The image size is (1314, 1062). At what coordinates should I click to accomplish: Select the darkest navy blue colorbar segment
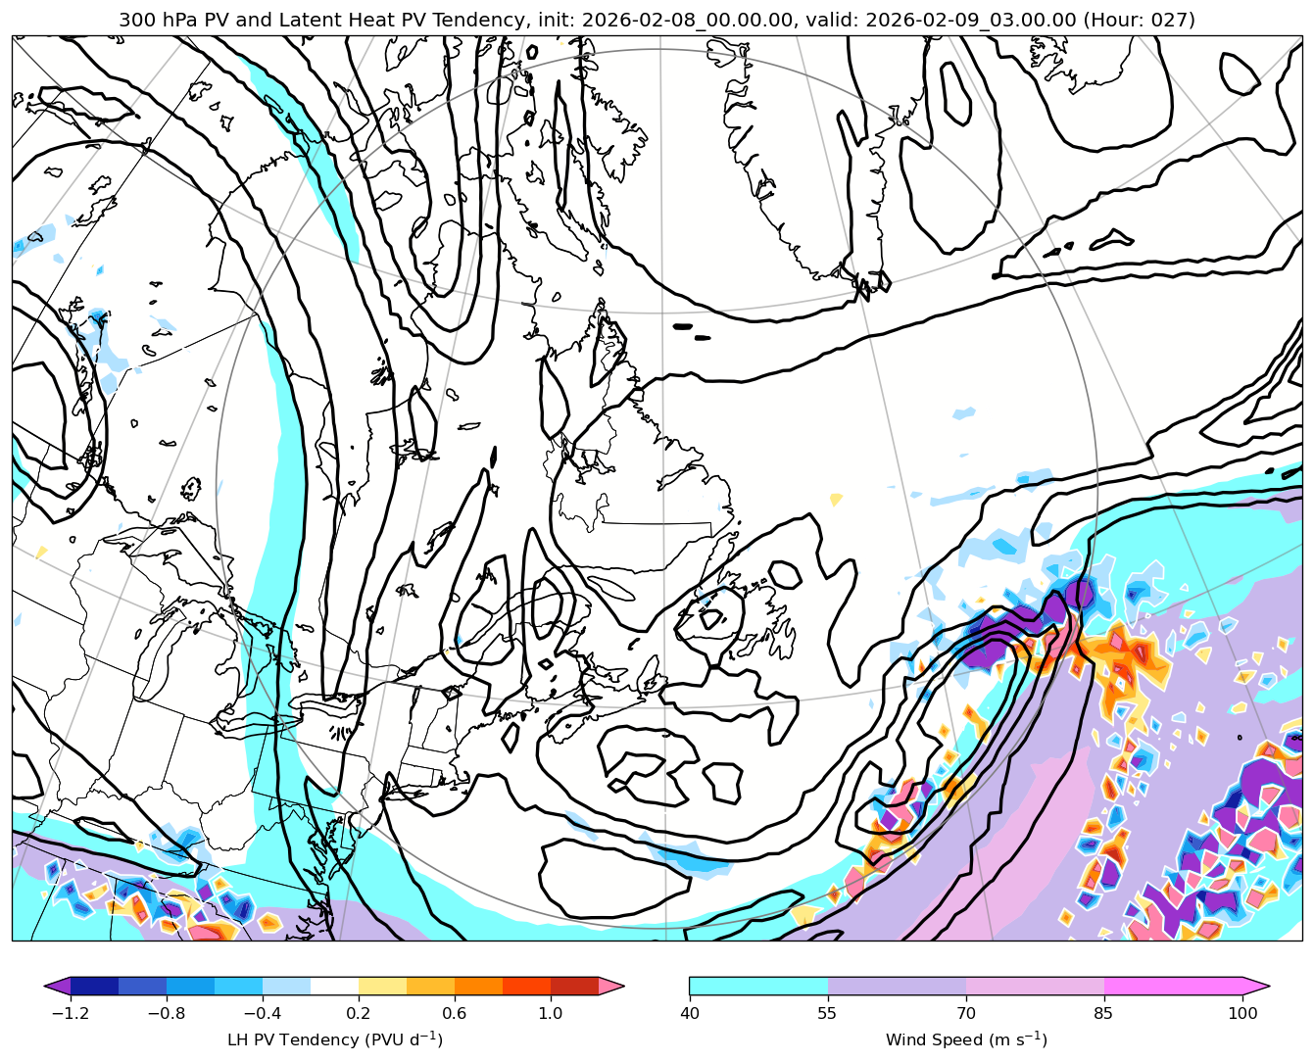tap(94, 986)
